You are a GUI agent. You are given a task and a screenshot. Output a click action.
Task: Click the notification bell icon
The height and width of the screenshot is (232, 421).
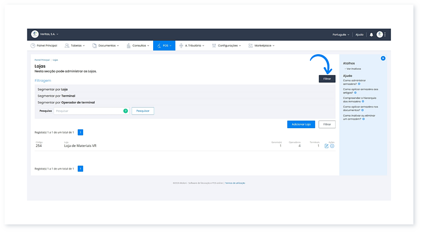click(x=372, y=35)
